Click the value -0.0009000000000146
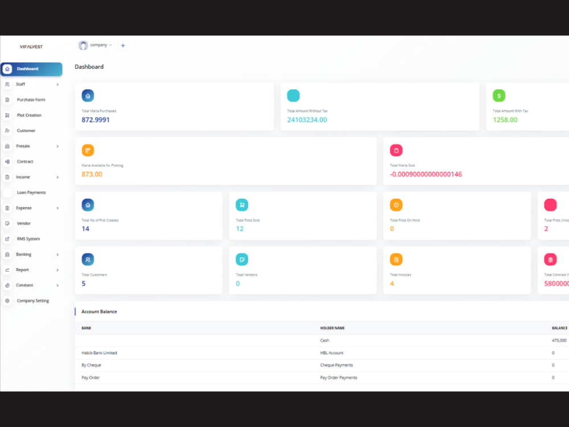The image size is (569, 427). [x=426, y=174]
